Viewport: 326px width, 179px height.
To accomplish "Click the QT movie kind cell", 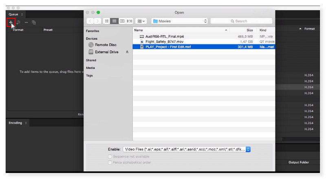I will pyautogui.click(x=267, y=41).
